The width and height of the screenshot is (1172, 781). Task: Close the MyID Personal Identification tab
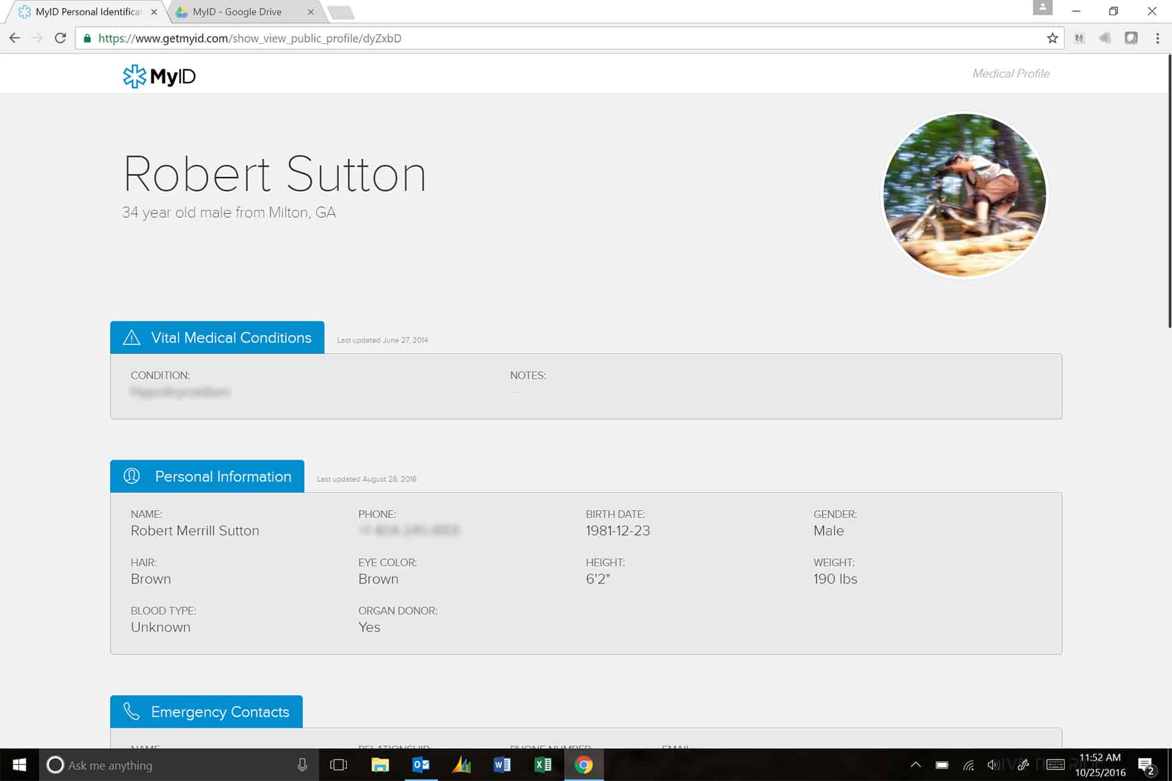154,12
